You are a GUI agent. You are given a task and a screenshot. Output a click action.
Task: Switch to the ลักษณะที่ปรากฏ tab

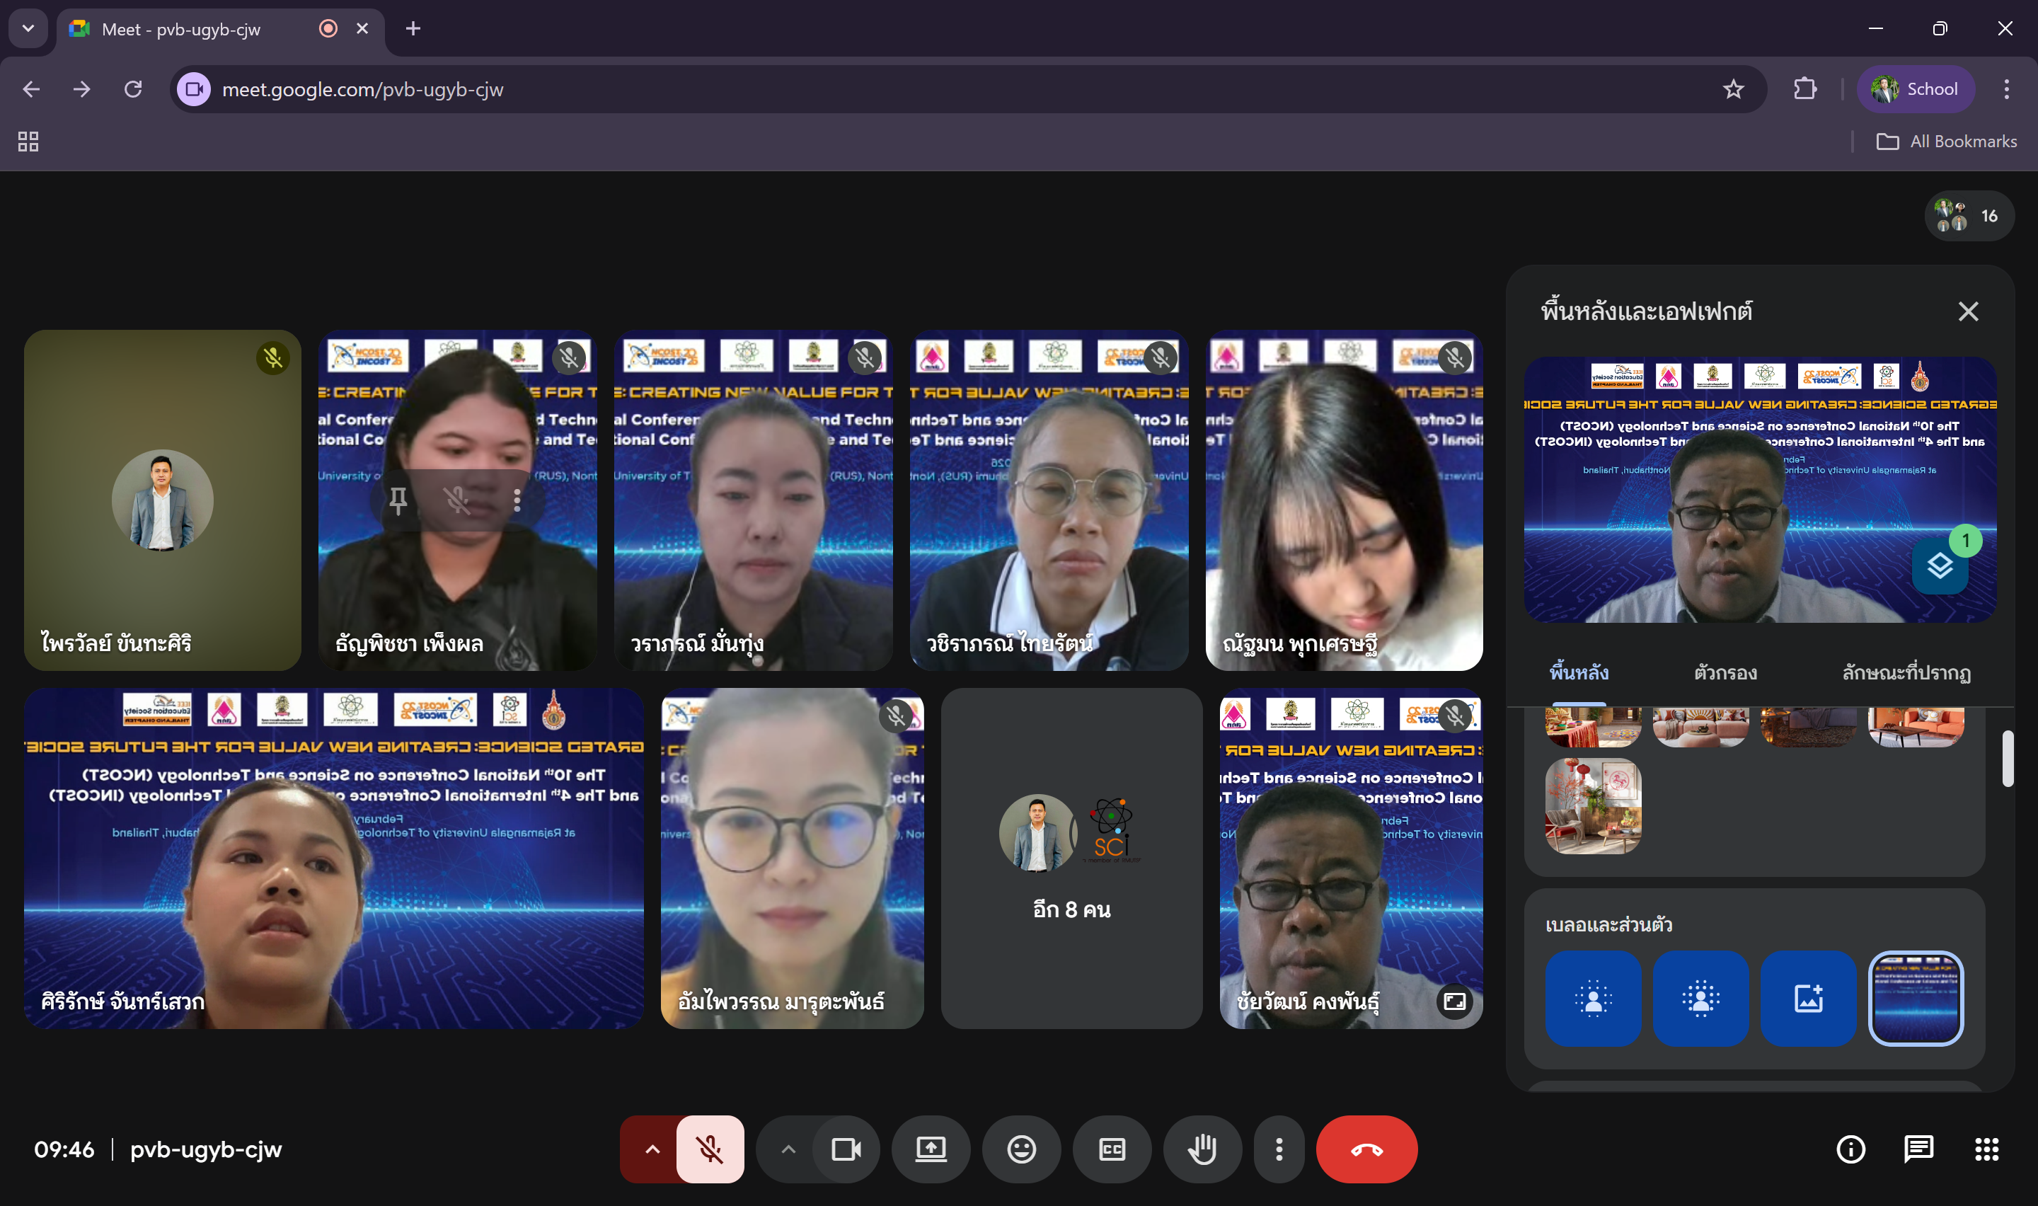click(1906, 673)
